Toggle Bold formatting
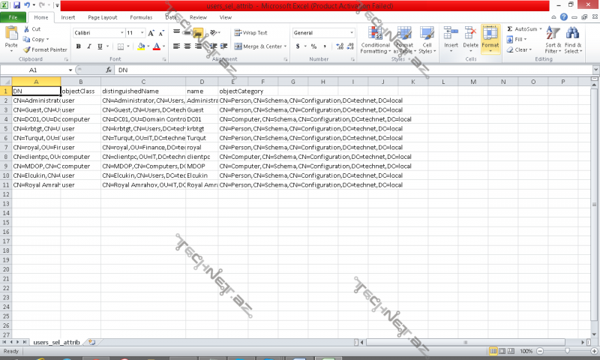The height and width of the screenshot is (360, 600). click(78, 46)
